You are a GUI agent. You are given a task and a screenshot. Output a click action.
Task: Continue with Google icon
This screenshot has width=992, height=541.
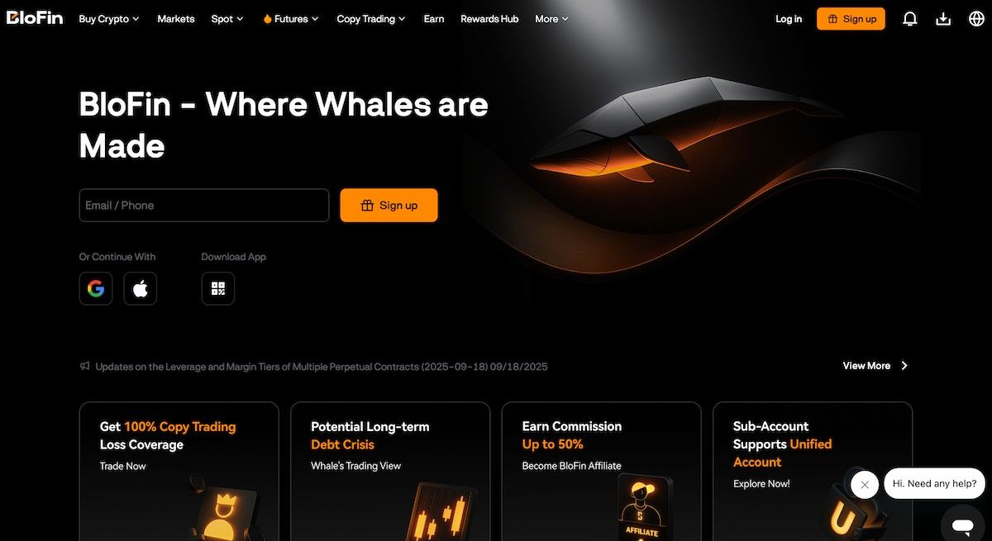(96, 288)
